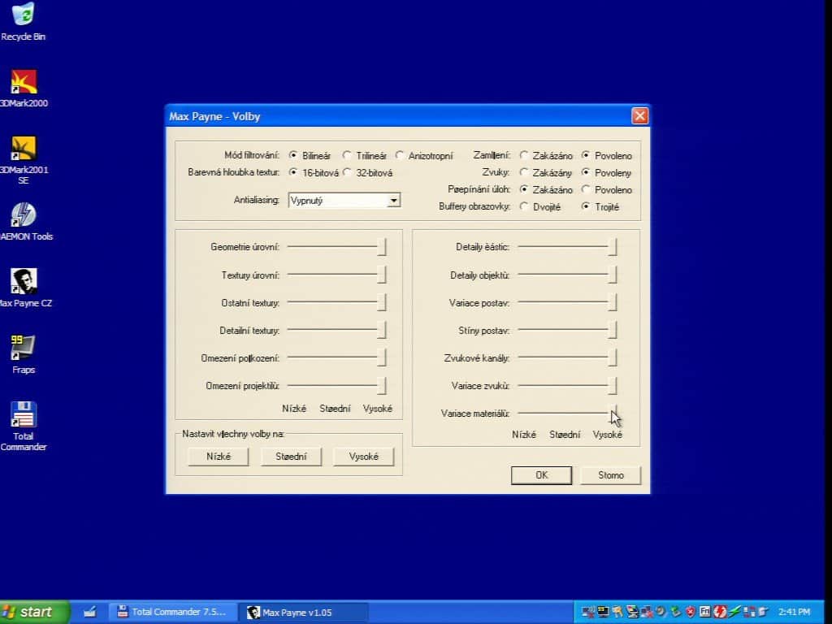Click the Geometrie úrovní slider handle
Screen dimensions: 832x624
(382, 247)
